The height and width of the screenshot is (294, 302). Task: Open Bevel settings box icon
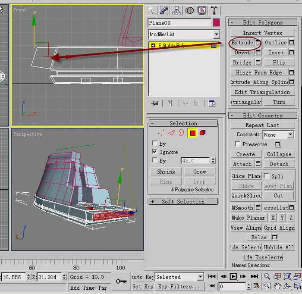[258, 52]
